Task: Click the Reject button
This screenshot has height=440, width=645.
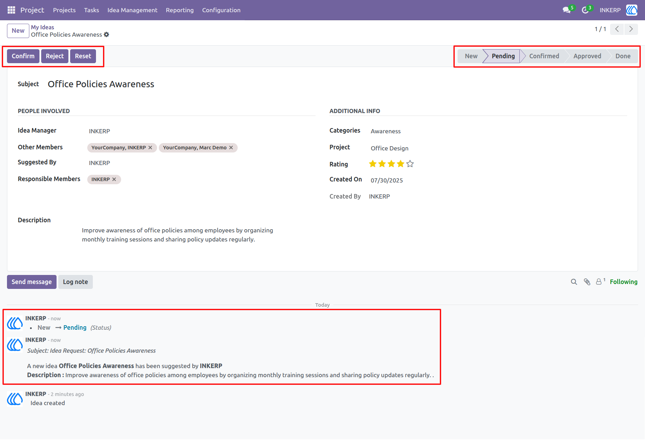Action: (x=55, y=56)
